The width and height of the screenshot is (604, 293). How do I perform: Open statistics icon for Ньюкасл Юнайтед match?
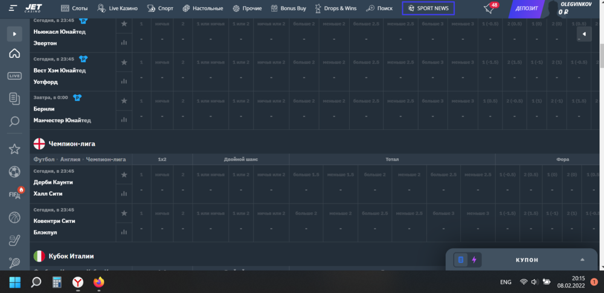pos(124,42)
